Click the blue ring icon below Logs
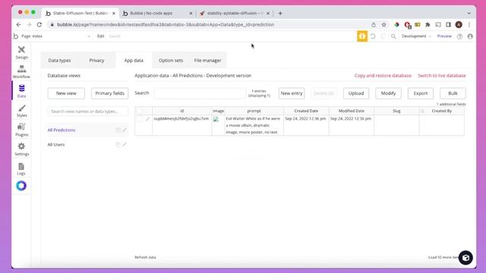Image resolution: width=486 pixels, height=273 pixels. [x=21, y=186]
